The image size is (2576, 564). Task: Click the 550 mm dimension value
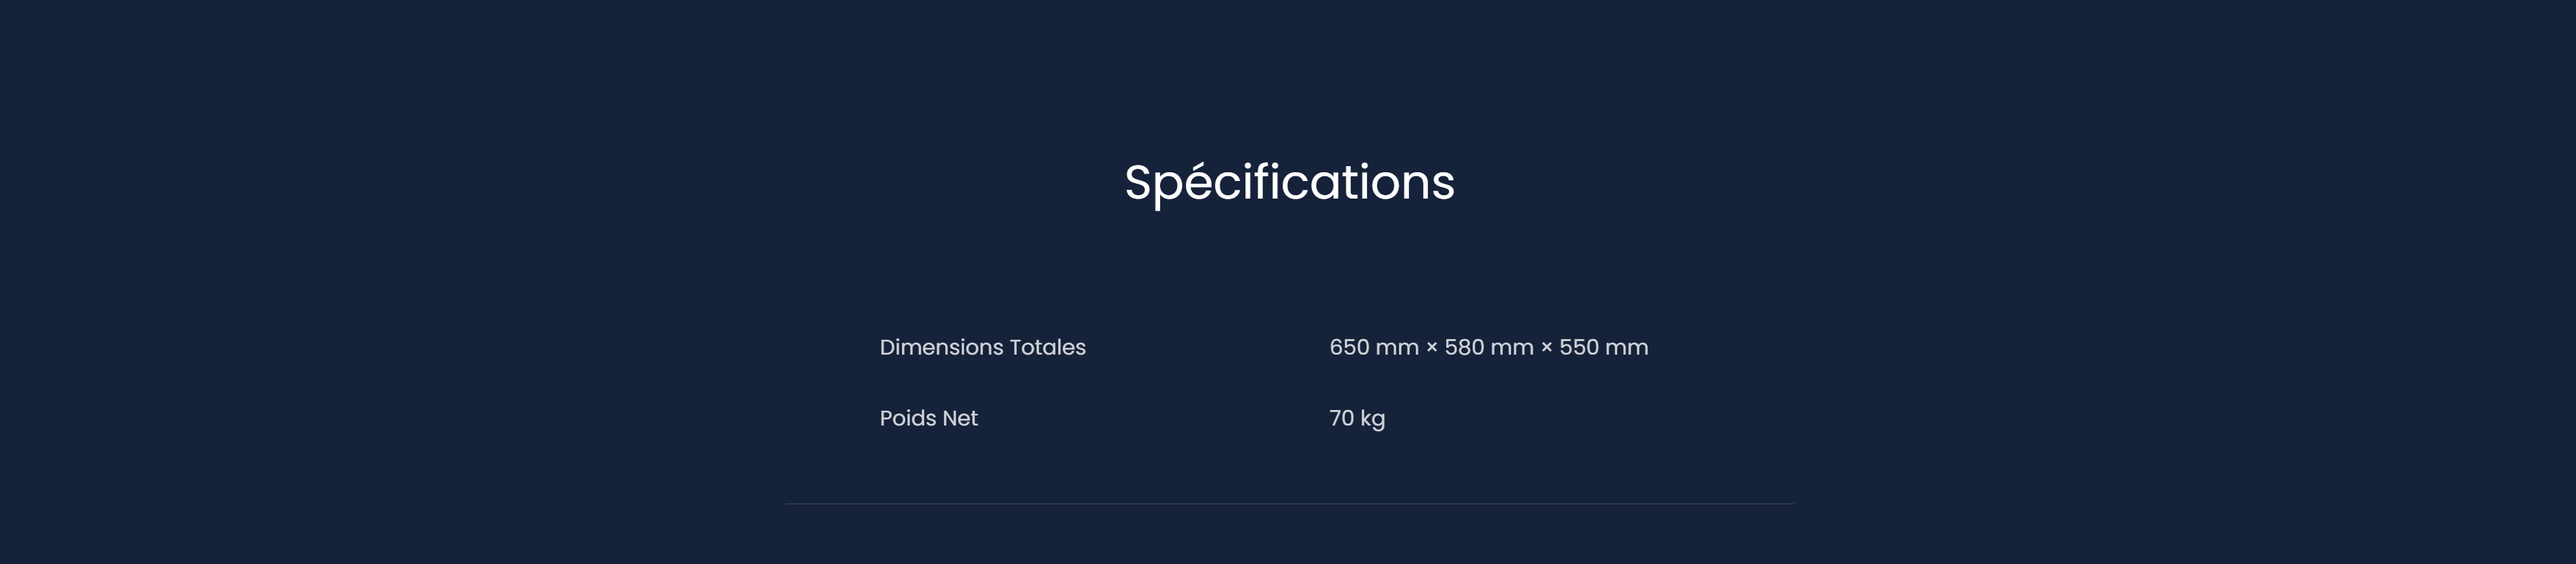coord(1603,347)
